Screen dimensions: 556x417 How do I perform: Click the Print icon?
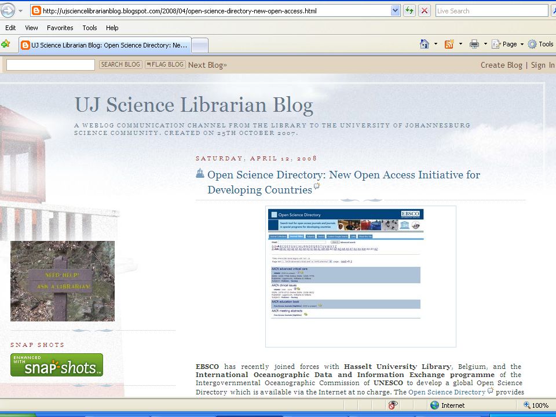(474, 44)
